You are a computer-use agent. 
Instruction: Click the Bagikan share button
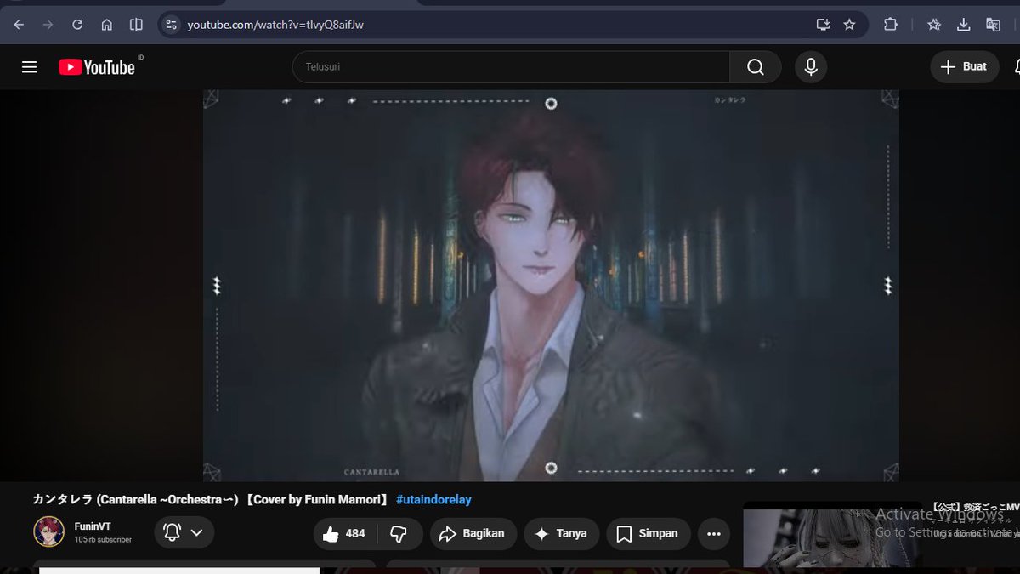click(x=473, y=534)
